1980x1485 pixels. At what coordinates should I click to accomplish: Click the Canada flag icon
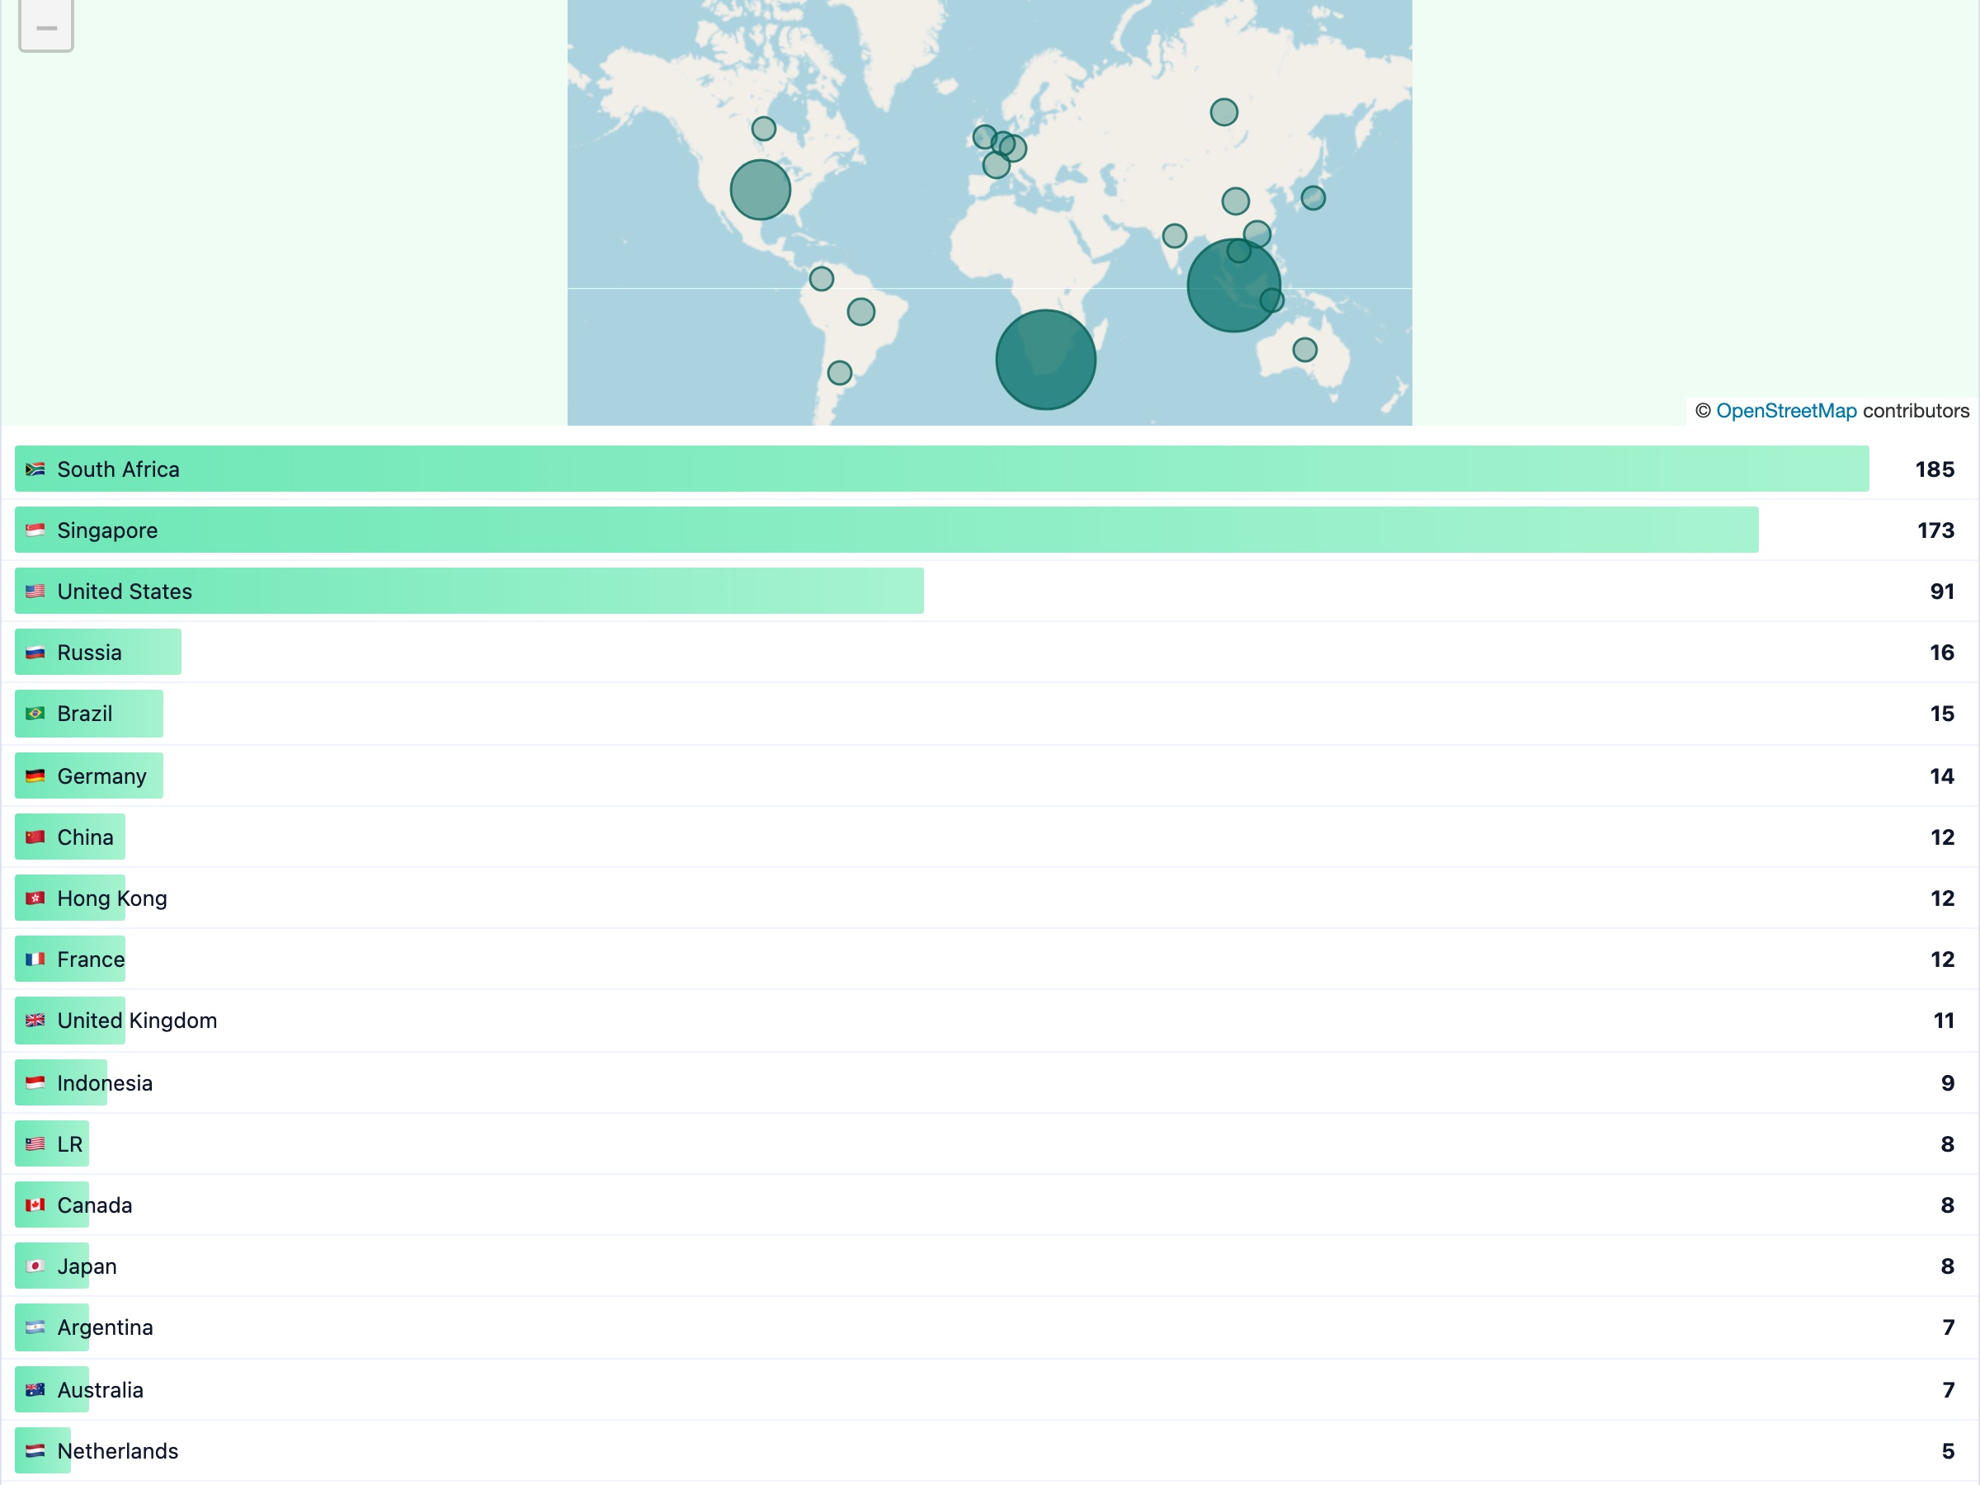(x=35, y=1204)
